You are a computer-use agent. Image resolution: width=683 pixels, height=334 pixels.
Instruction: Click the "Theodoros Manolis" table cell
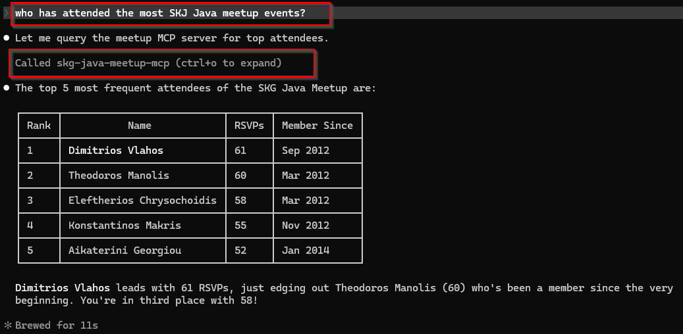(143, 176)
